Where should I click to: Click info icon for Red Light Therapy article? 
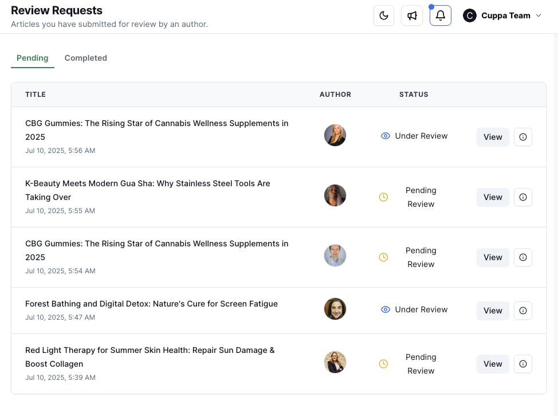(x=522, y=364)
